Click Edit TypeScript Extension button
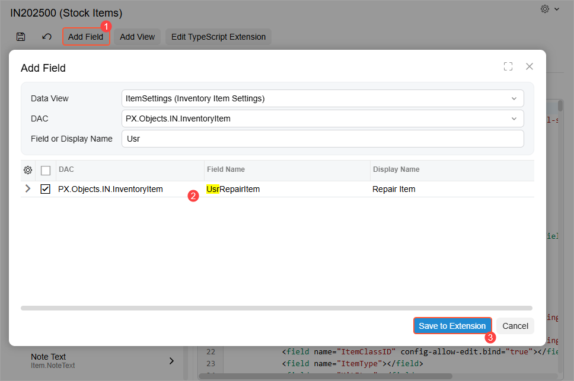The width and height of the screenshot is (574, 381). click(x=218, y=37)
